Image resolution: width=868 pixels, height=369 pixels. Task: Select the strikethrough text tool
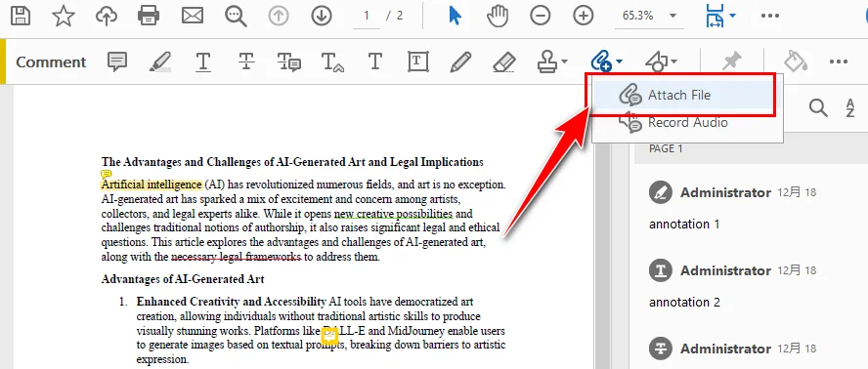click(246, 61)
